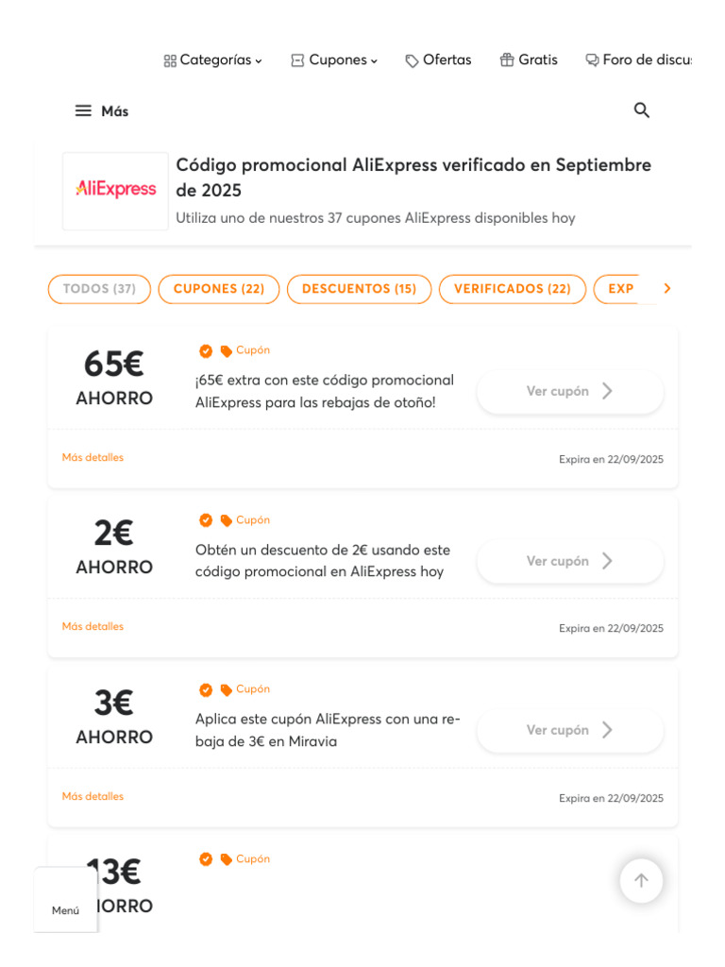Select the Descuentos (15) filter
Viewport: 725px width, 967px height.
(x=359, y=289)
